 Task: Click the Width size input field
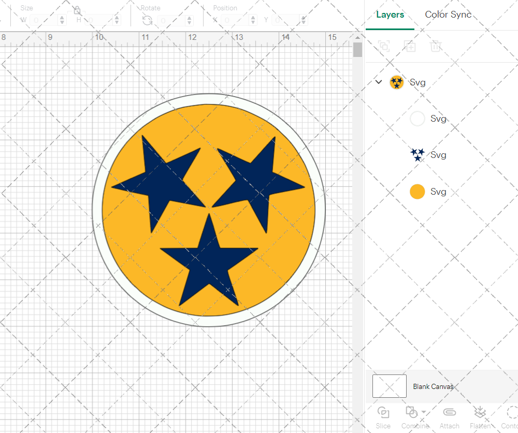point(44,21)
